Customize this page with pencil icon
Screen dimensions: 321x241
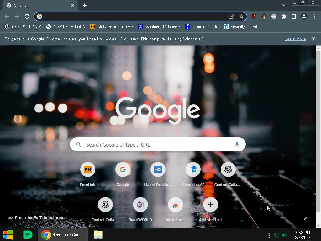pyautogui.click(x=305, y=218)
